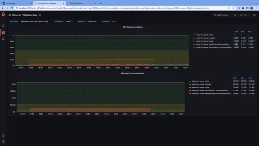This screenshot has height=146, width=259.
Task: Open the Chrome three-dot menu
Action: coord(256,8)
